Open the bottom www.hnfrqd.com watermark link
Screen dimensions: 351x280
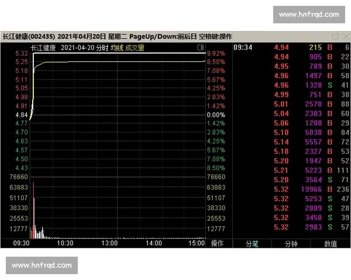coord(42,265)
